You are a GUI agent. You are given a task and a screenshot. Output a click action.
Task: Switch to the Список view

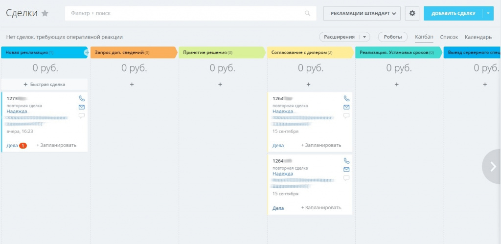coord(449,37)
